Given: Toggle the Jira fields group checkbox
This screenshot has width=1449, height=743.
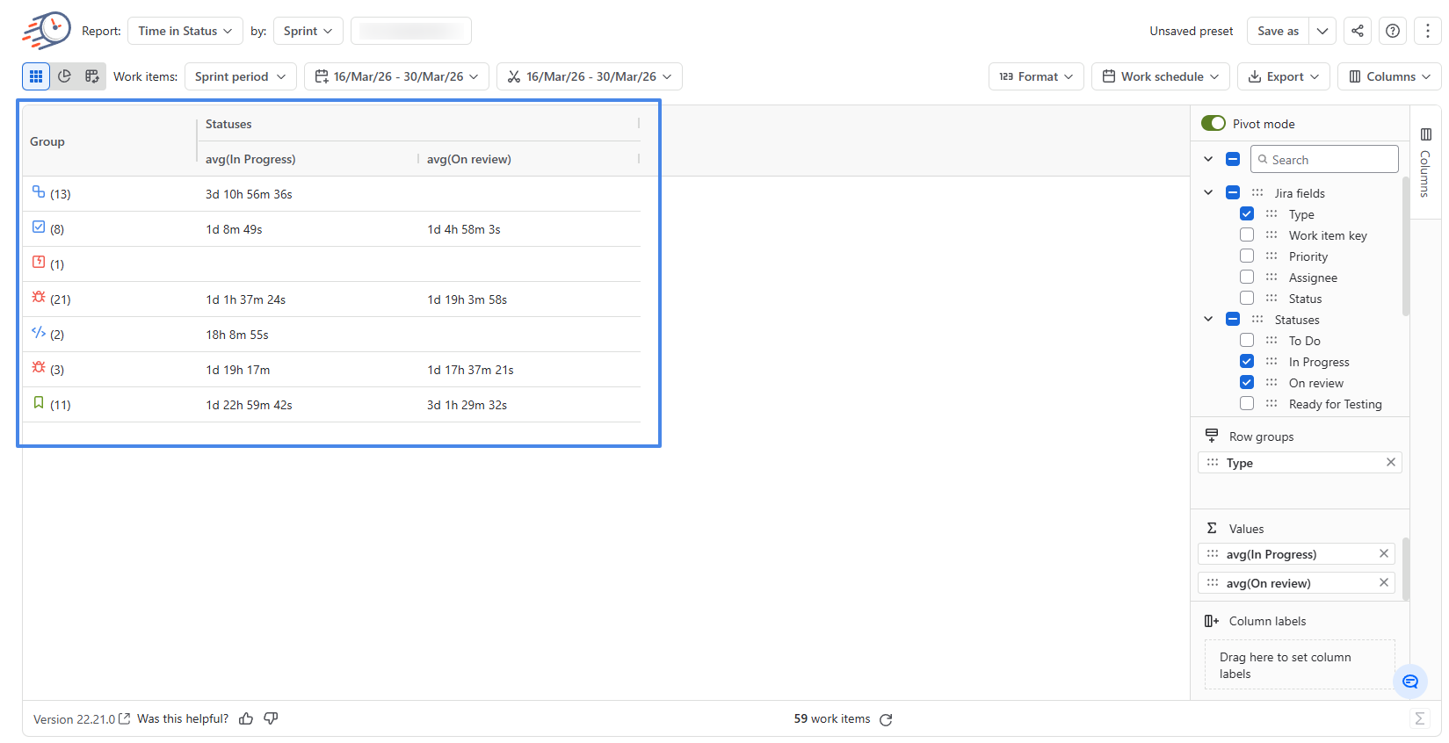Looking at the screenshot, I should pyautogui.click(x=1233, y=192).
